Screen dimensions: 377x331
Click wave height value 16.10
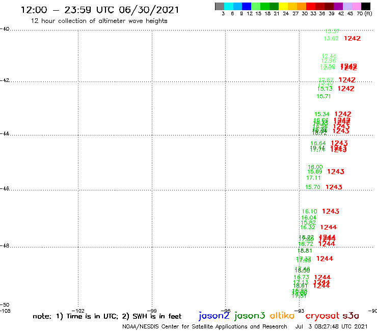coord(309,211)
